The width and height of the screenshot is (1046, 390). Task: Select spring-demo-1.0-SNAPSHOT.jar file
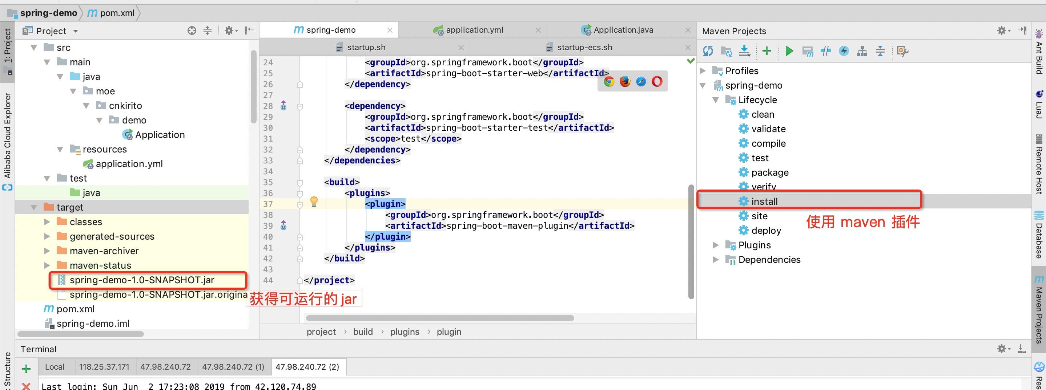tap(142, 280)
